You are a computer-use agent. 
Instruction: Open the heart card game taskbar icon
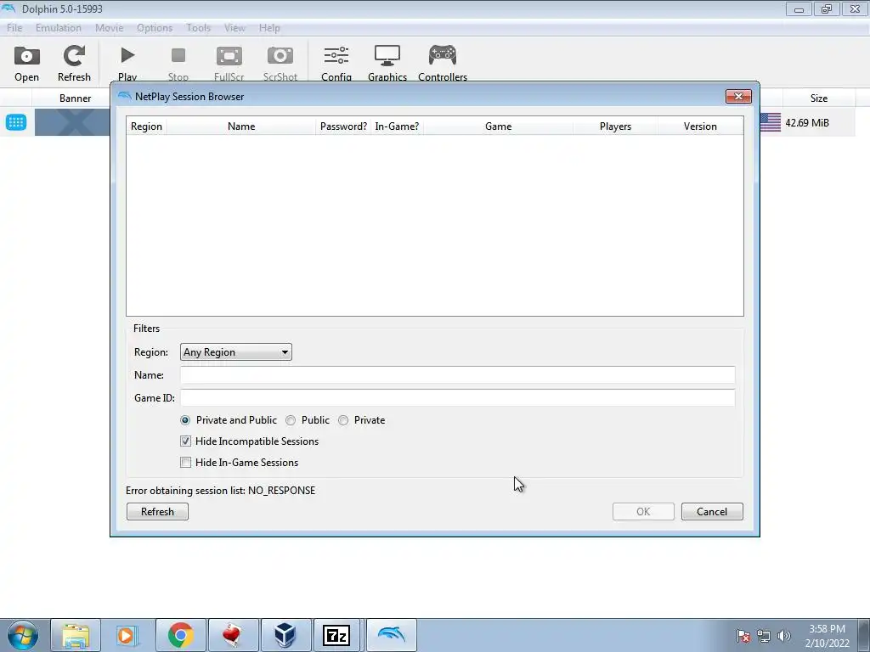233,635
